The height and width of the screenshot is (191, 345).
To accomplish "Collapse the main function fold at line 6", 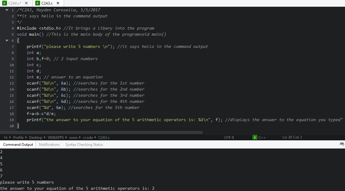I will click(x=7, y=40).
